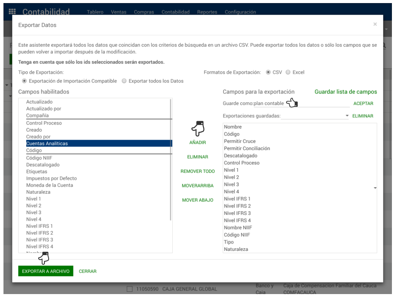Screen dimensions: 395x296
Task: Select the CSV export format
Action: (268, 72)
